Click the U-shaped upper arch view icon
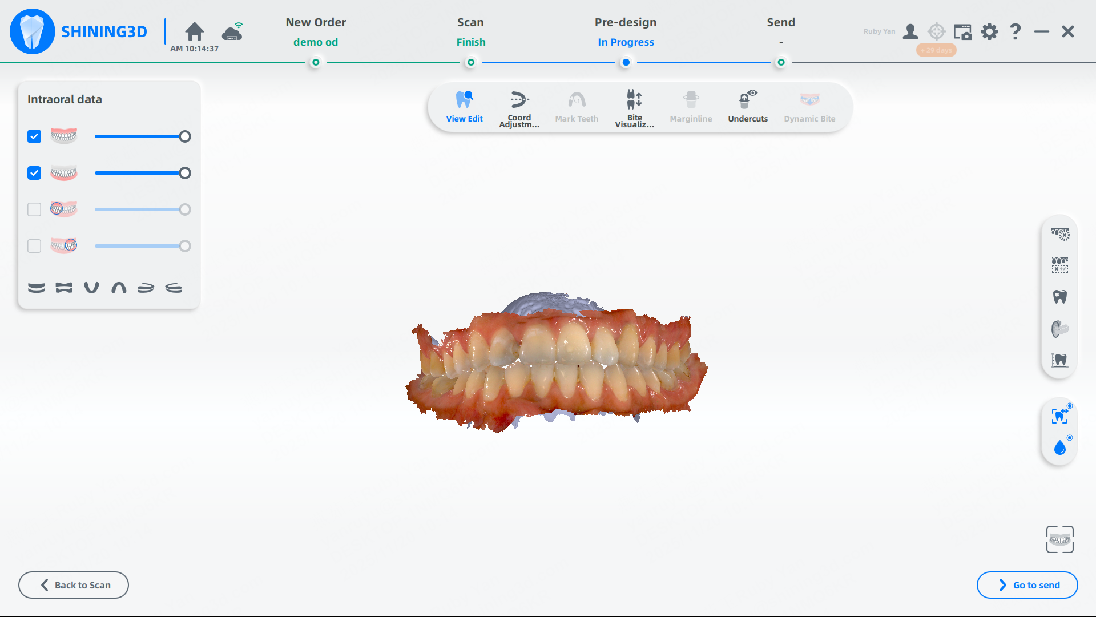Viewport: 1096px width, 617px height. click(x=91, y=288)
